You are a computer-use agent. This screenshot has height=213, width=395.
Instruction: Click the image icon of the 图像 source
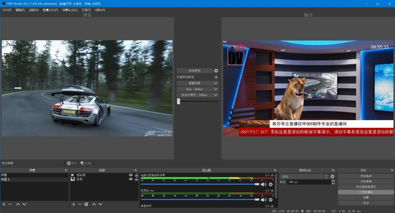[x=73, y=179]
